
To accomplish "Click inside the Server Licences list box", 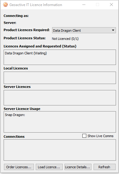I will [x=60, y=98].
